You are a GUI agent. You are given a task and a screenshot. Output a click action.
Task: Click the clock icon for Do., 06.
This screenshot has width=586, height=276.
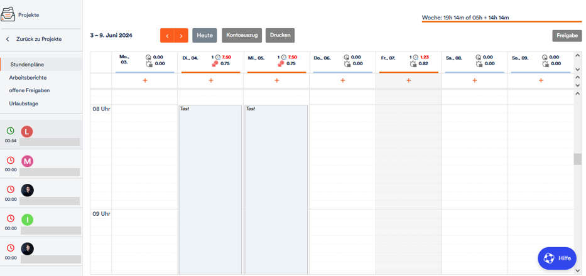347,57
